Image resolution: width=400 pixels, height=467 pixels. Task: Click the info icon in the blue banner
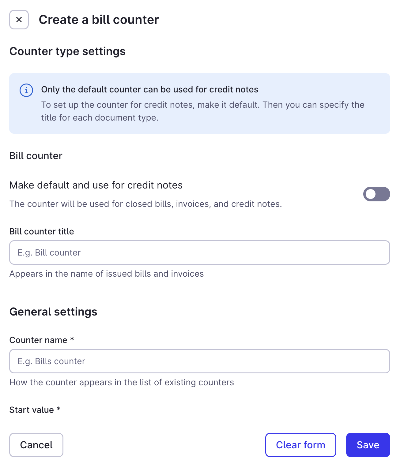26,90
